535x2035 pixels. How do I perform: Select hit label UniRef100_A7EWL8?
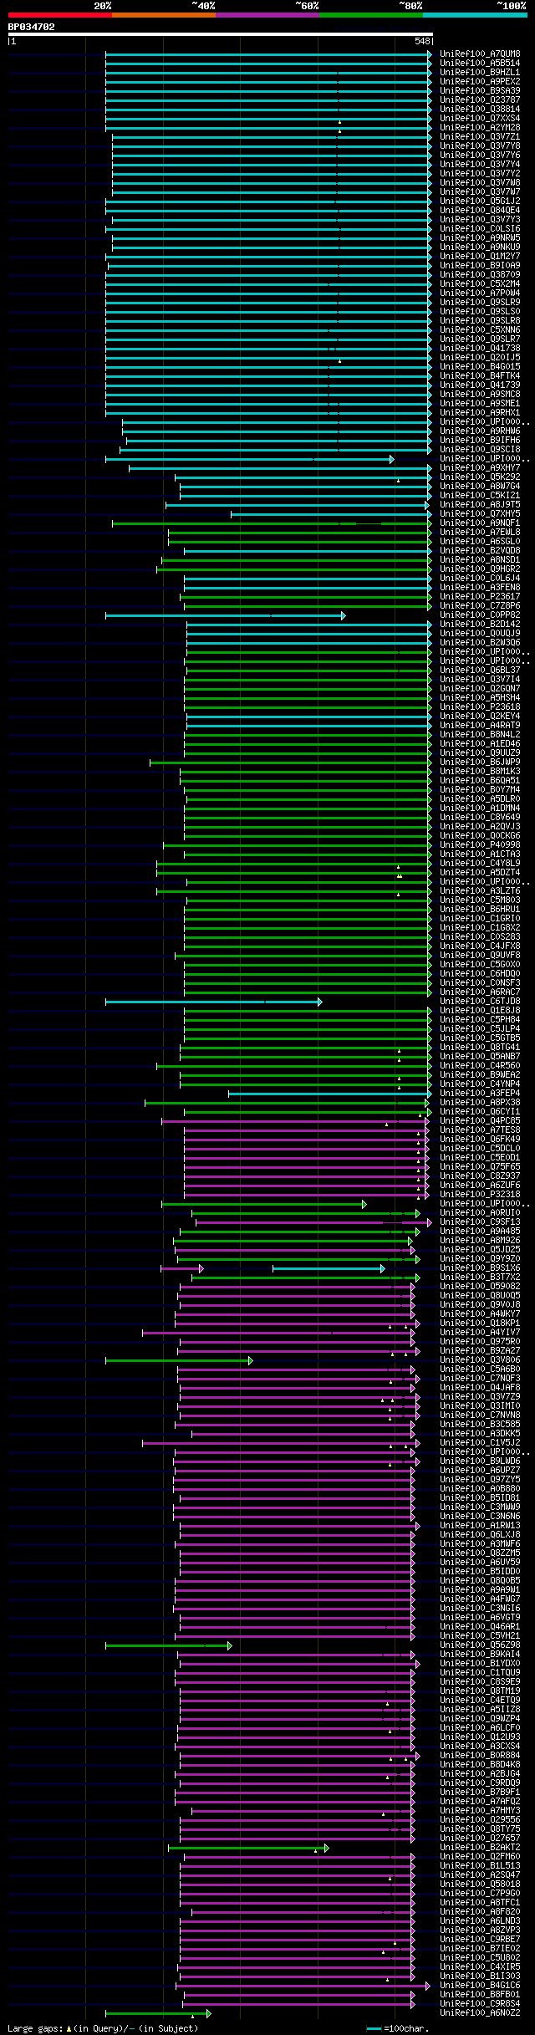point(480,533)
